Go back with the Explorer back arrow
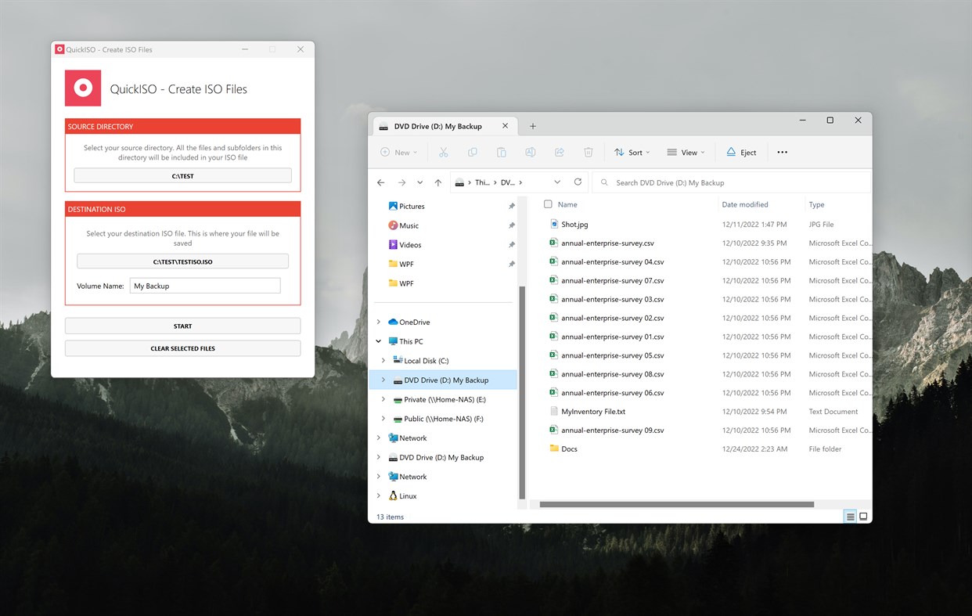Screen dimensions: 972x616 coord(381,182)
